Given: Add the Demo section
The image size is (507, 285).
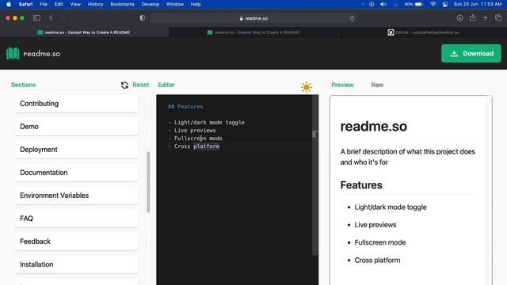Looking at the screenshot, I should click(77, 127).
